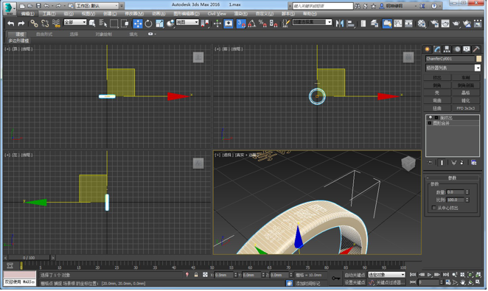Click the object color swatch beside ChamferCyl001

(478, 58)
